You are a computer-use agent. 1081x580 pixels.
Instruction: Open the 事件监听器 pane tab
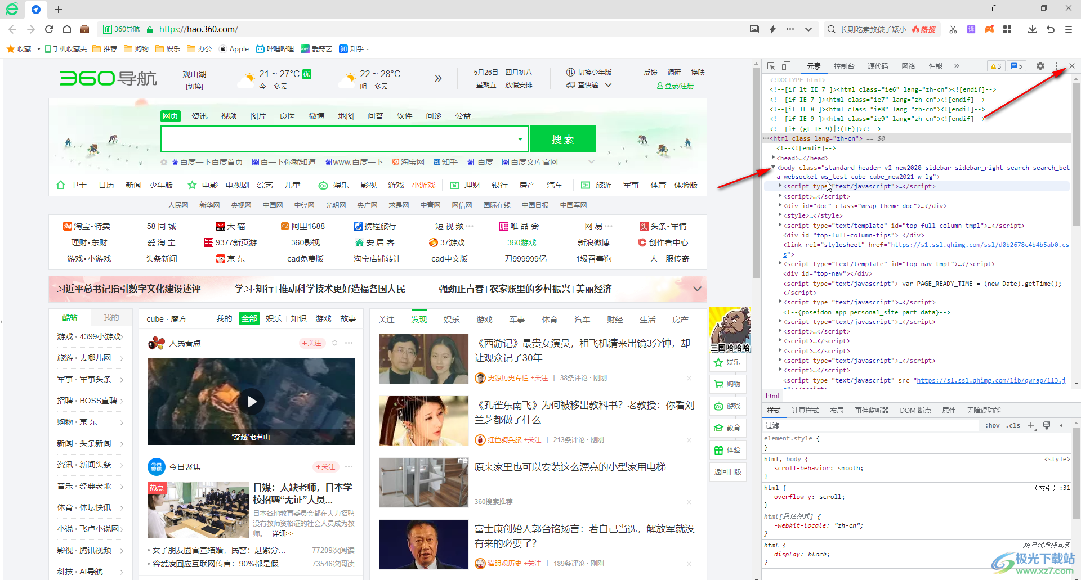pyautogui.click(x=872, y=410)
